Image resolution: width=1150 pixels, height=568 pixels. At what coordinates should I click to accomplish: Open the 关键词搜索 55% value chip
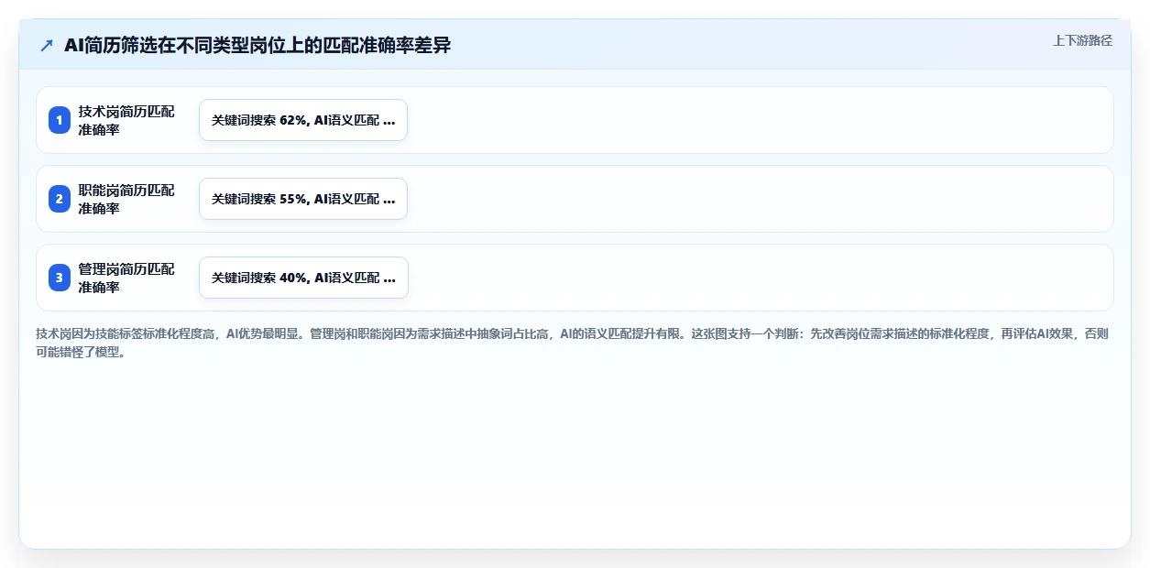pyautogui.click(x=303, y=199)
